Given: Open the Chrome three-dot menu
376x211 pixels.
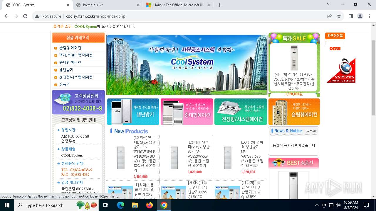Looking at the screenshot, I should 370,16.
